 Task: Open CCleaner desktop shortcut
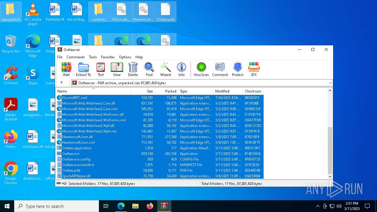click(x=11, y=76)
